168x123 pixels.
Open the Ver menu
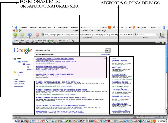click(50, 28)
